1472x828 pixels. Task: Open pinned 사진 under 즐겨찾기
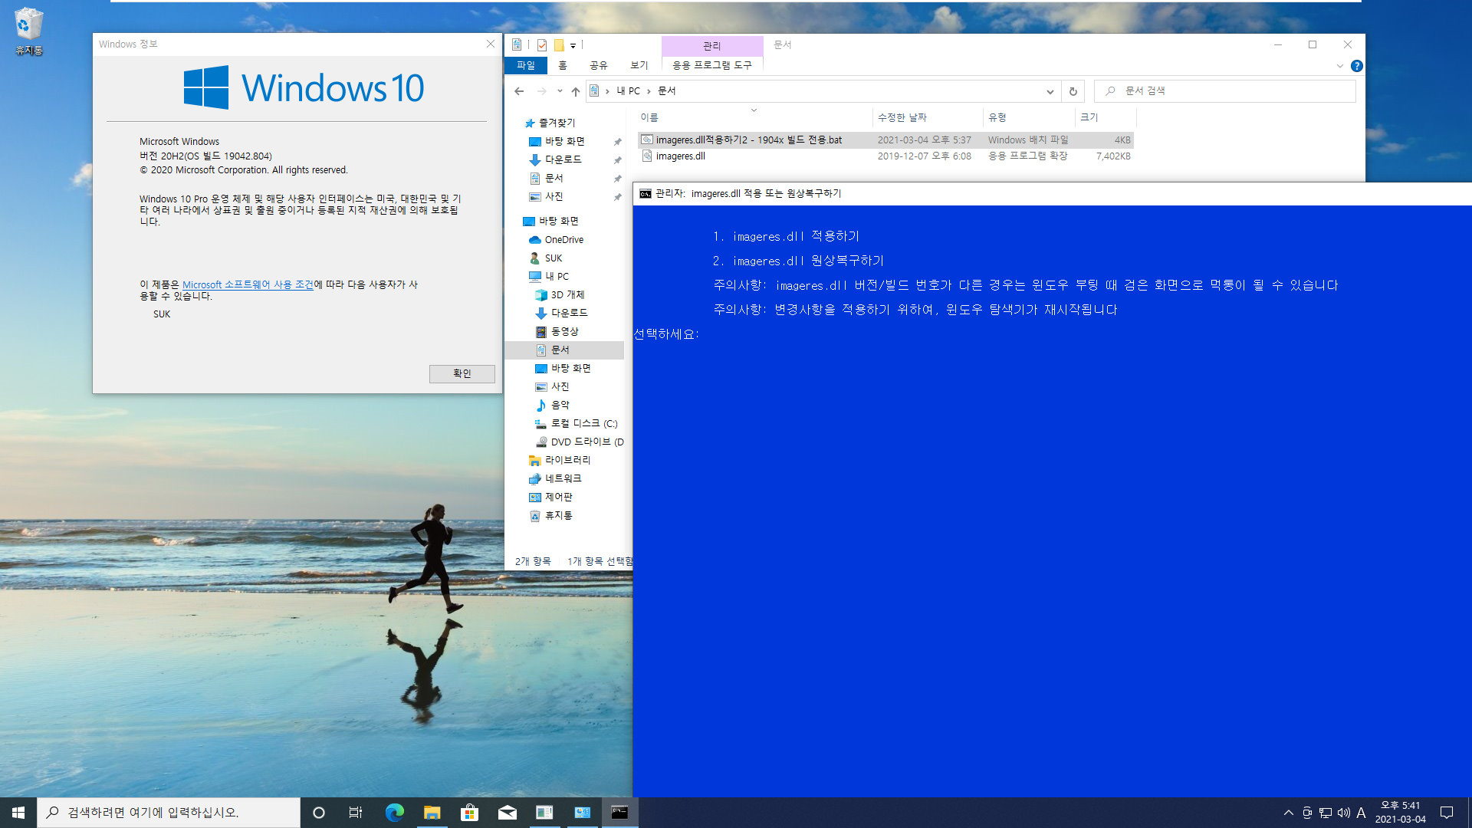554,196
